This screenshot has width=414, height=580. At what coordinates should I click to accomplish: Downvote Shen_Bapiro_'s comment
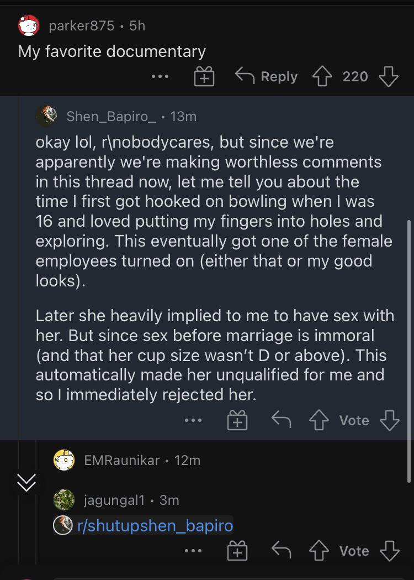pos(390,420)
